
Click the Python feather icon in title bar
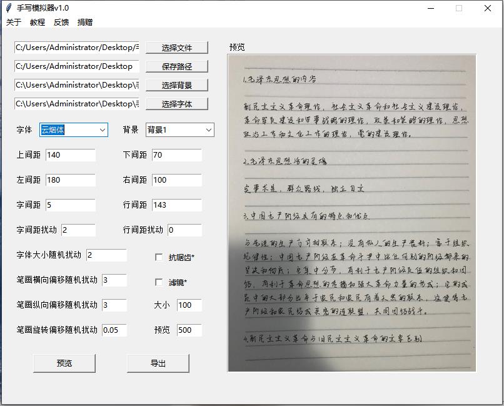(x=8, y=8)
